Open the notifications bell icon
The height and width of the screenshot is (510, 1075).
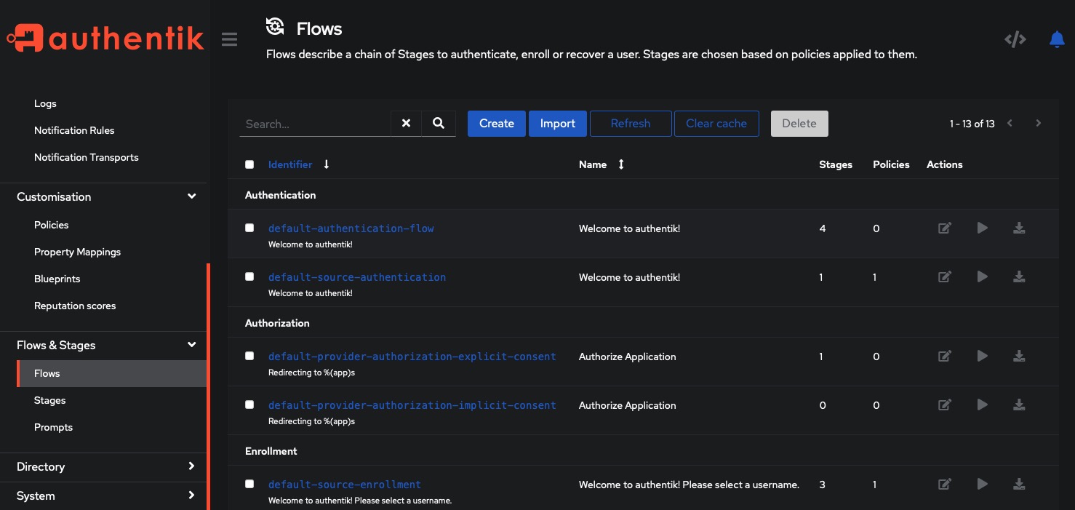click(1057, 39)
